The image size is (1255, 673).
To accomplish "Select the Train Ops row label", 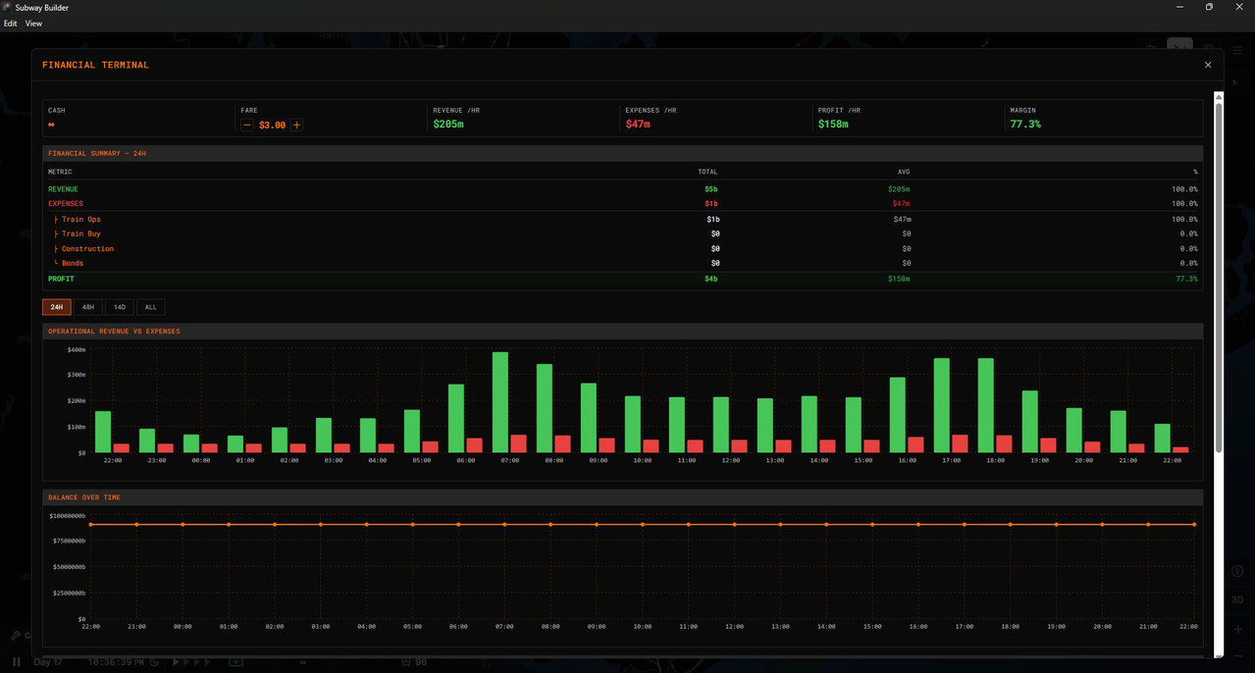I will [81, 220].
